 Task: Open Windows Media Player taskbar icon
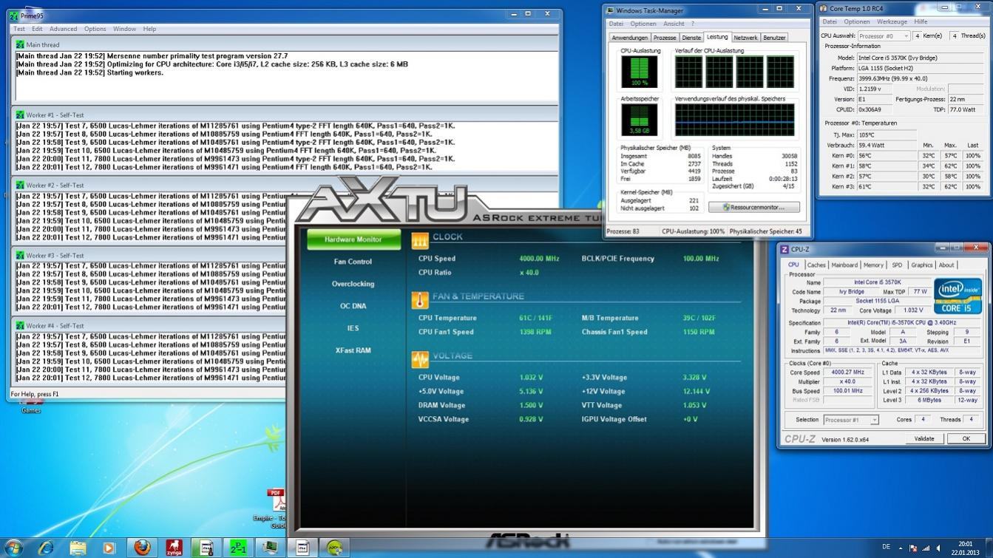click(x=109, y=548)
